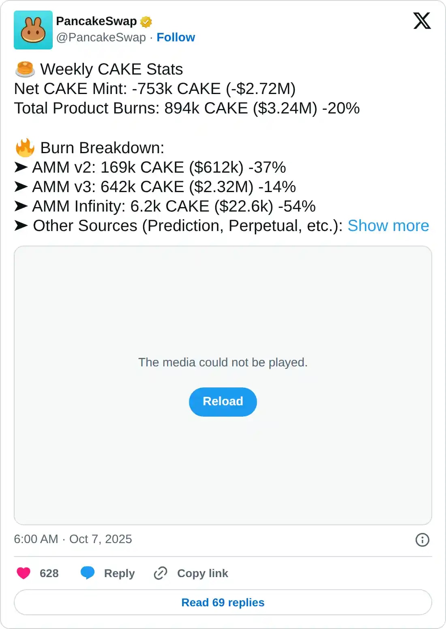Open the PancakeSwap display name profile link
The image size is (446, 629).
coord(96,21)
